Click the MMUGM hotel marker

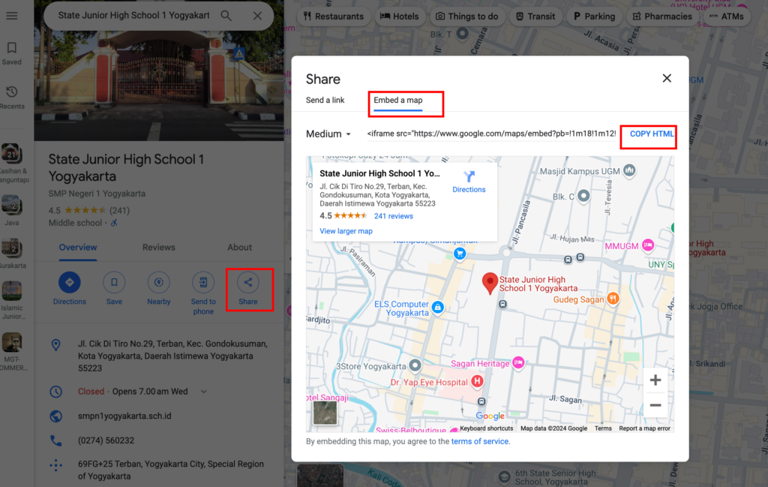(648, 245)
